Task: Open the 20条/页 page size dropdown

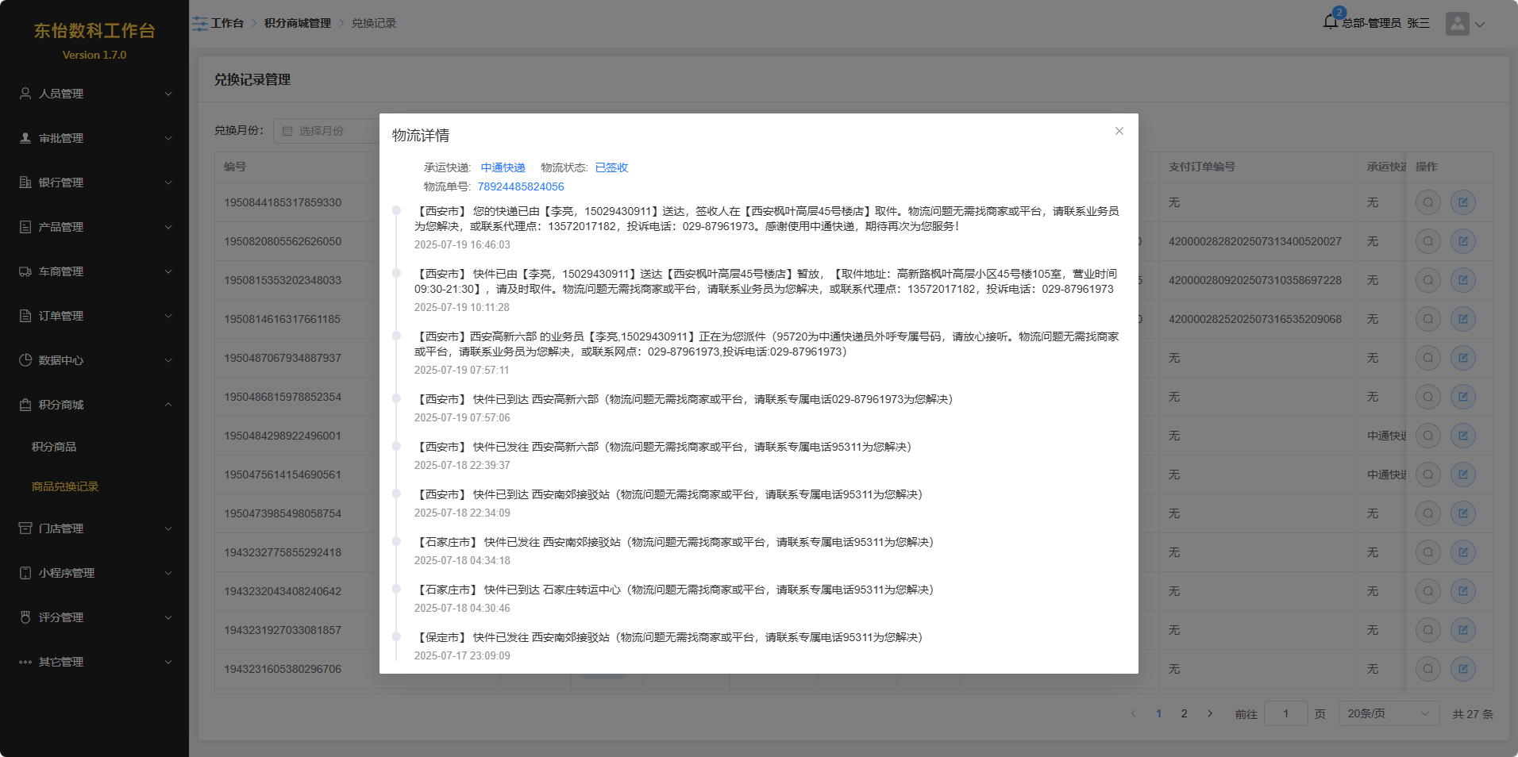Action: coord(1388,713)
